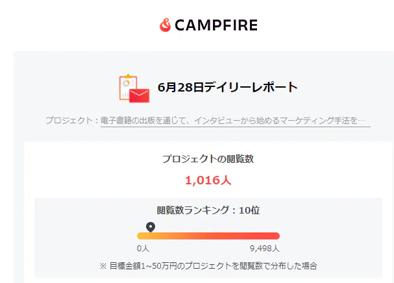Click the 6月28日デイリーレポート title
This screenshot has width=394, height=283.
(x=228, y=87)
